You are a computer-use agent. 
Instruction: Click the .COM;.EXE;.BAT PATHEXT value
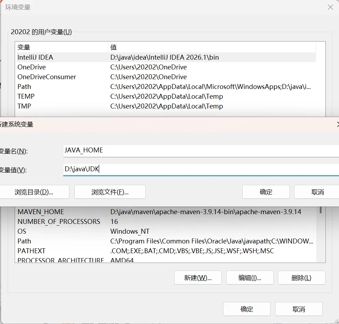pyautogui.click(x=192, y=251)
